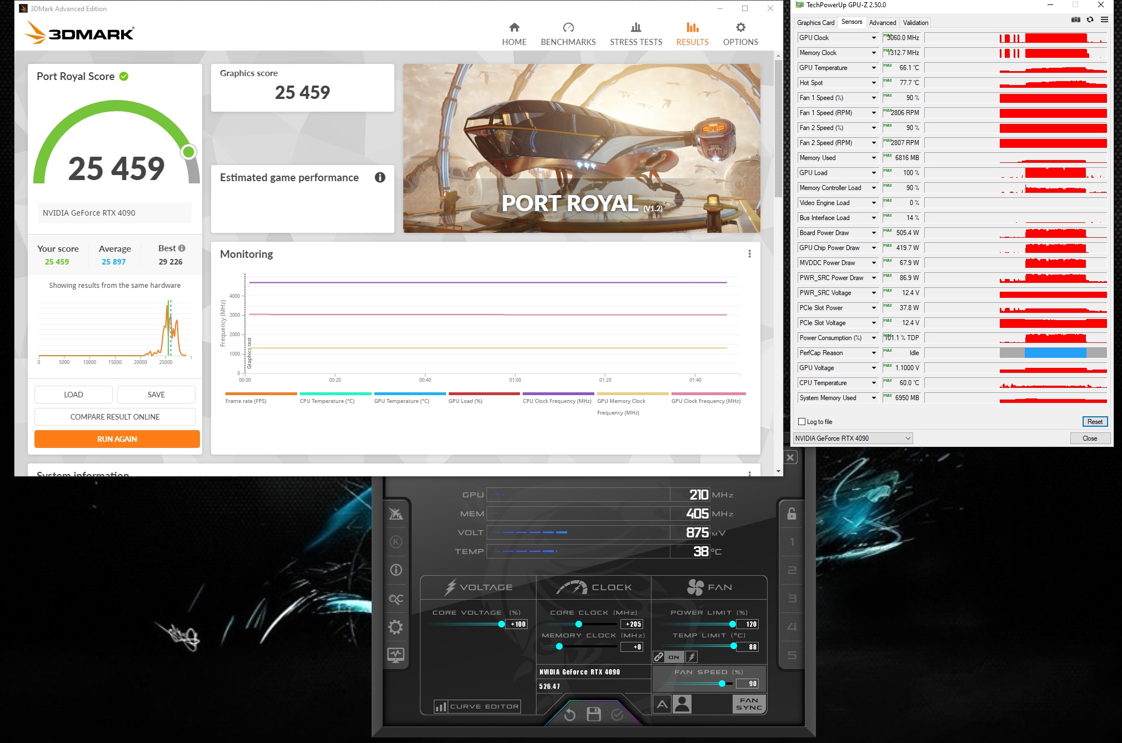Open Afterburner hardware monitor icon

[396, 655]
